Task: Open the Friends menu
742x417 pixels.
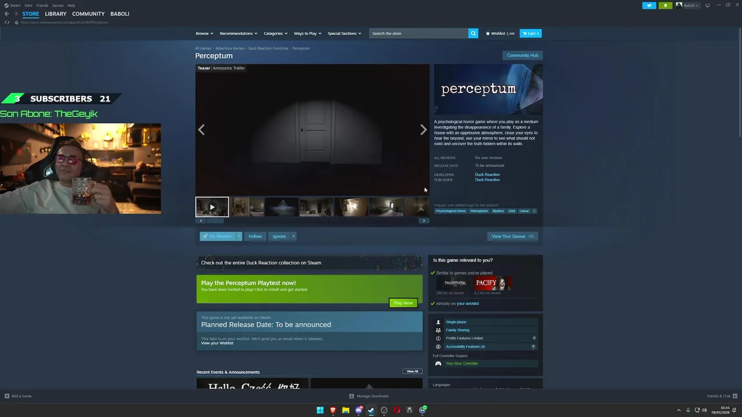Action: tap(42, 5)
